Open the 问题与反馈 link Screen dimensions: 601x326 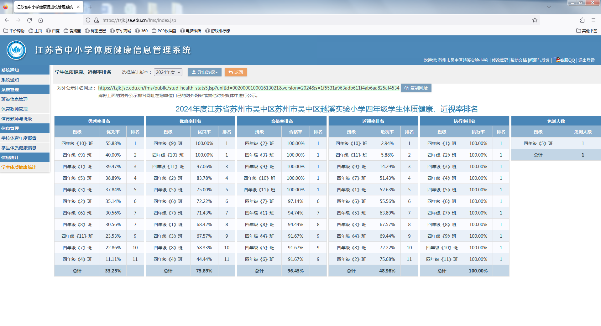tap(539, 60)
